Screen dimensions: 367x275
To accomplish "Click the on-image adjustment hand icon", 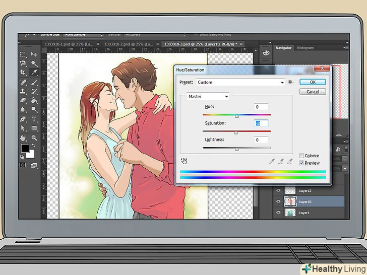I will [184, 161].
